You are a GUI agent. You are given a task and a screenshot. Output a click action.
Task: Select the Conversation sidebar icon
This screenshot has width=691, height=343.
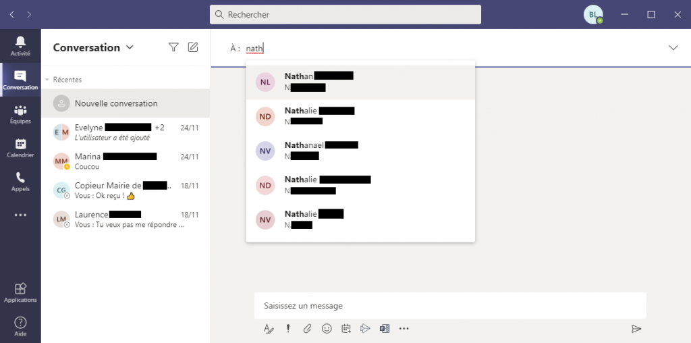click(x=20, y=80)
